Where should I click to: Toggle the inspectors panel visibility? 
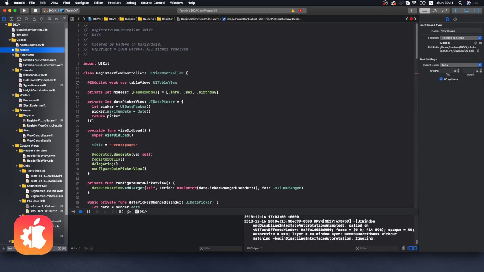pos(476,11)
